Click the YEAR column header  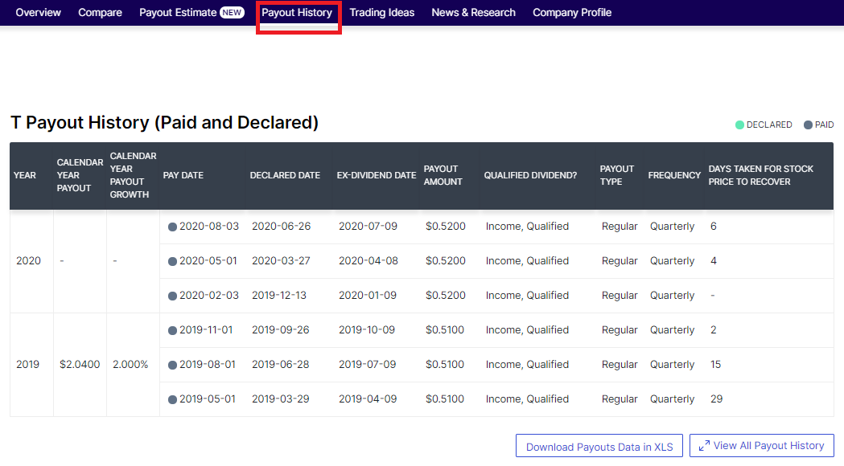tap(25, 175)
